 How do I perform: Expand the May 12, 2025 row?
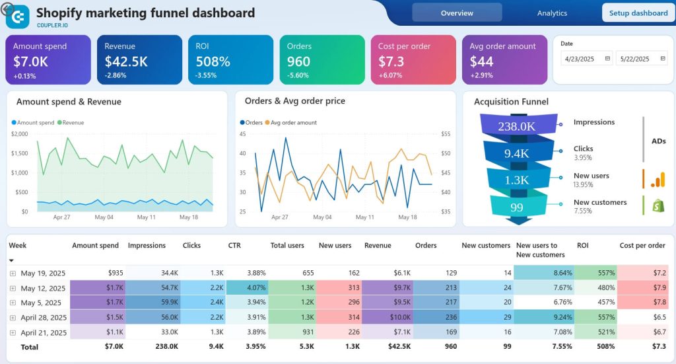(x=13, y=288)
